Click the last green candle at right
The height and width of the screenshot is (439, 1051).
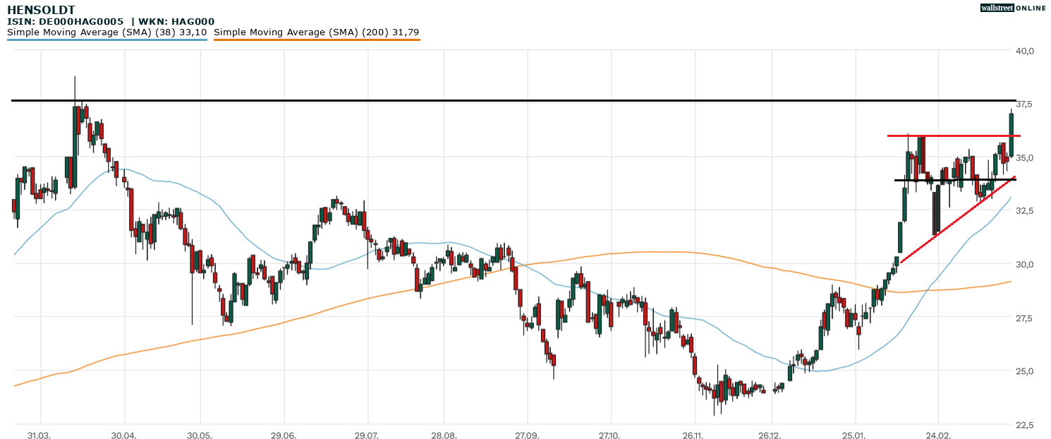coord(1011,134)
